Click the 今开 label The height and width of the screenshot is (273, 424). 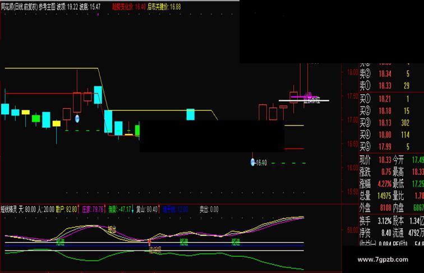[398, 160]
